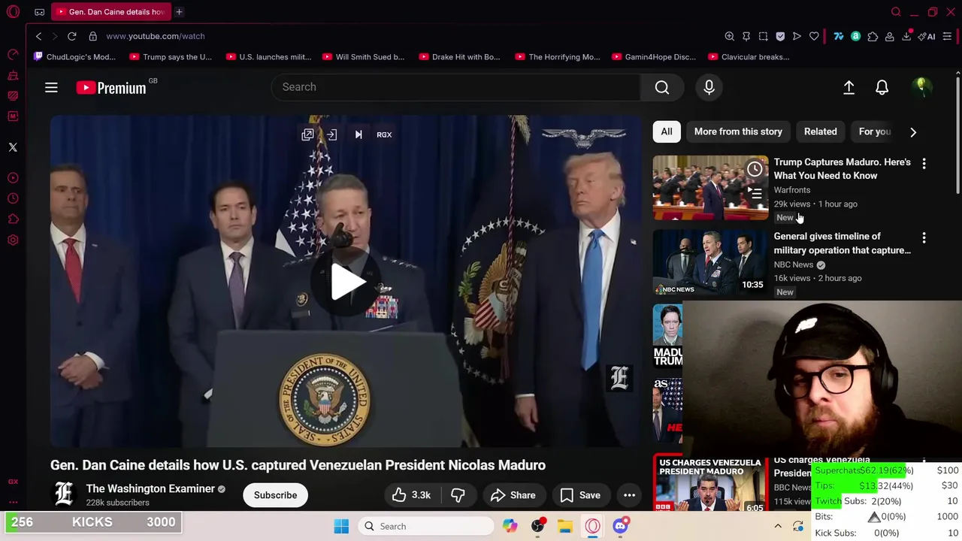Open Discord from taskbar

click(621, 527)
